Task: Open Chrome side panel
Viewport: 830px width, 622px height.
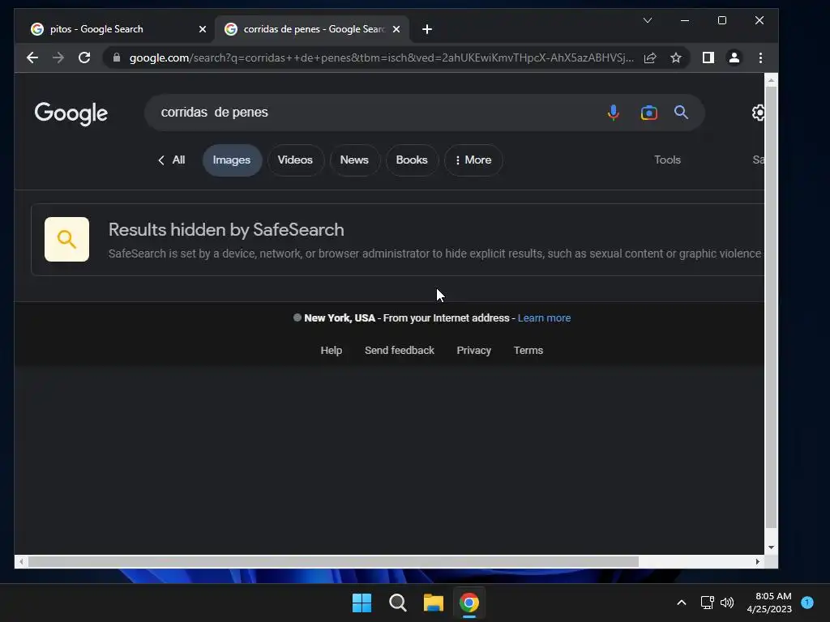Action: pyautogui.click(x=708, y=58)
